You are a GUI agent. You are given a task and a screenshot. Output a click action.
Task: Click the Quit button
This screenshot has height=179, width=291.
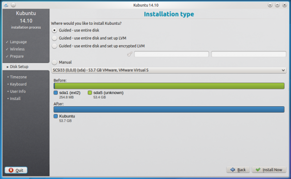tap(16, 170)
